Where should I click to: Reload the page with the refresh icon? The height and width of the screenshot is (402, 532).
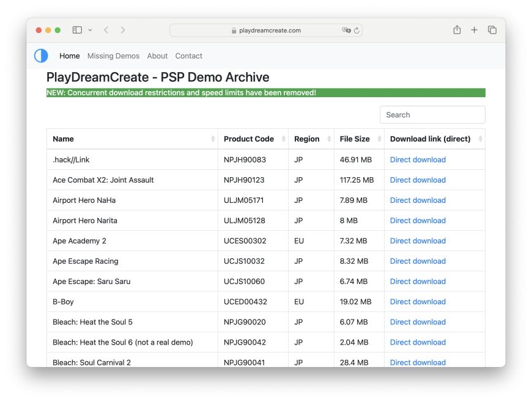click(357, 31)
